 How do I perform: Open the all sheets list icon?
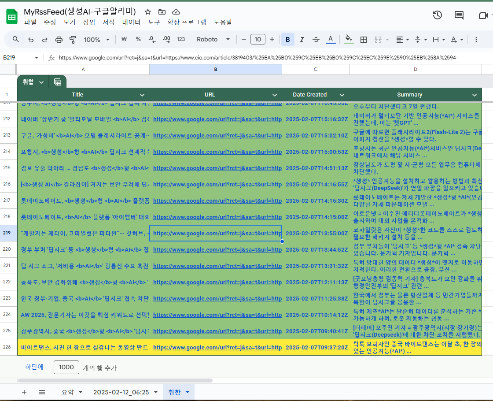click(x=42, y=392)
